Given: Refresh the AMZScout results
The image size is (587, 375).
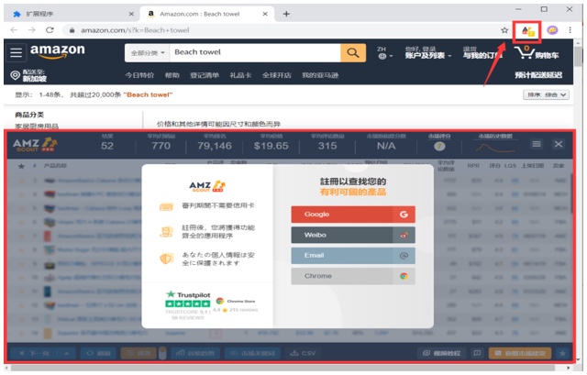Looking at the screenshot, I should 99,353.
